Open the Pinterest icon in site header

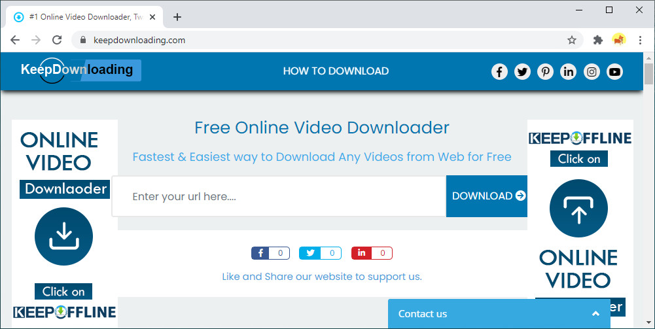point(545,71)
